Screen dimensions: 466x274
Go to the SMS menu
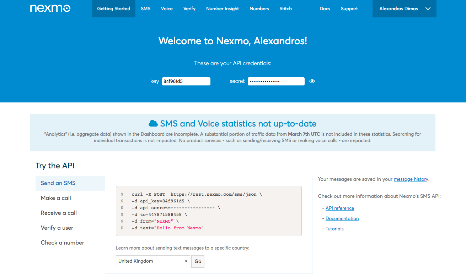145,9
